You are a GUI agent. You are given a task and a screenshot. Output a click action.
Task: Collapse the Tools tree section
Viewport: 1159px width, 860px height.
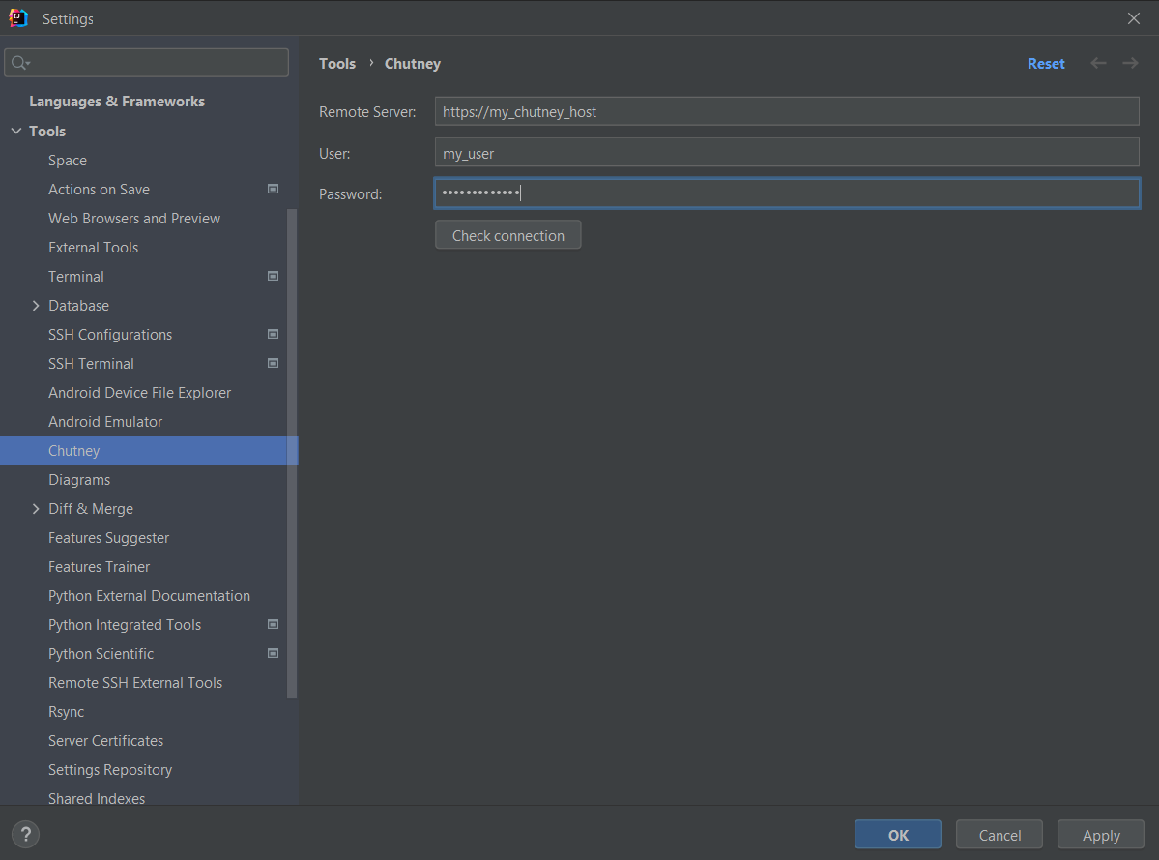[16, 131]
